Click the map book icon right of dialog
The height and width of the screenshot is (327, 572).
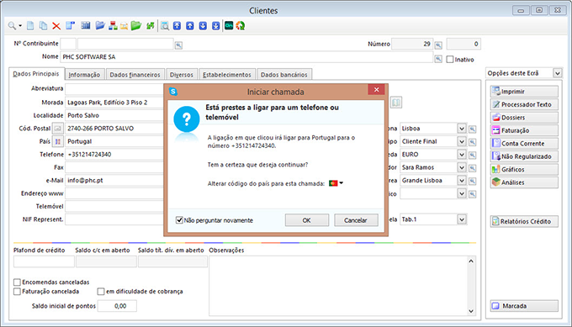(396, 103)
